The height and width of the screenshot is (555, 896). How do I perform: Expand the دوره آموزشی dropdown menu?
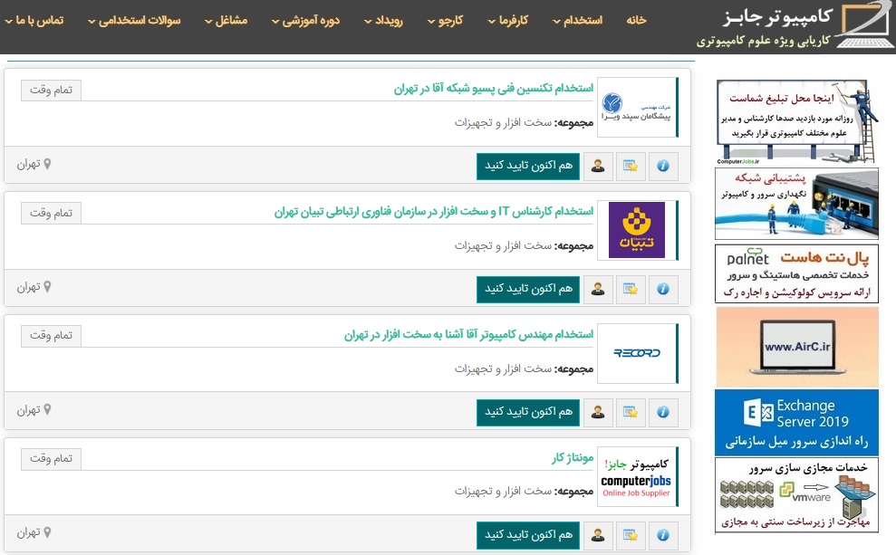(x=305, y=21)
